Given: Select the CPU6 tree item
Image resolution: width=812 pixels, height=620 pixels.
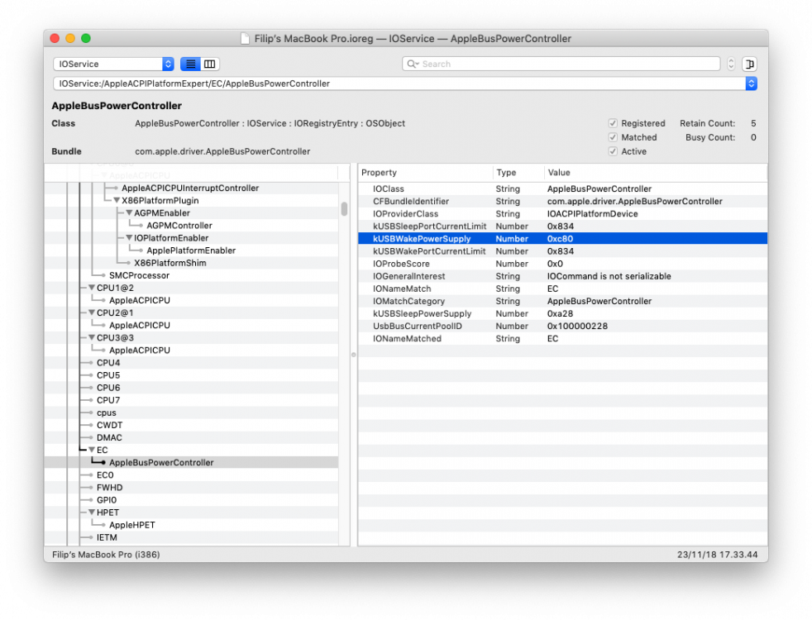Looking at the screenshot, I should tap(108, 388).
